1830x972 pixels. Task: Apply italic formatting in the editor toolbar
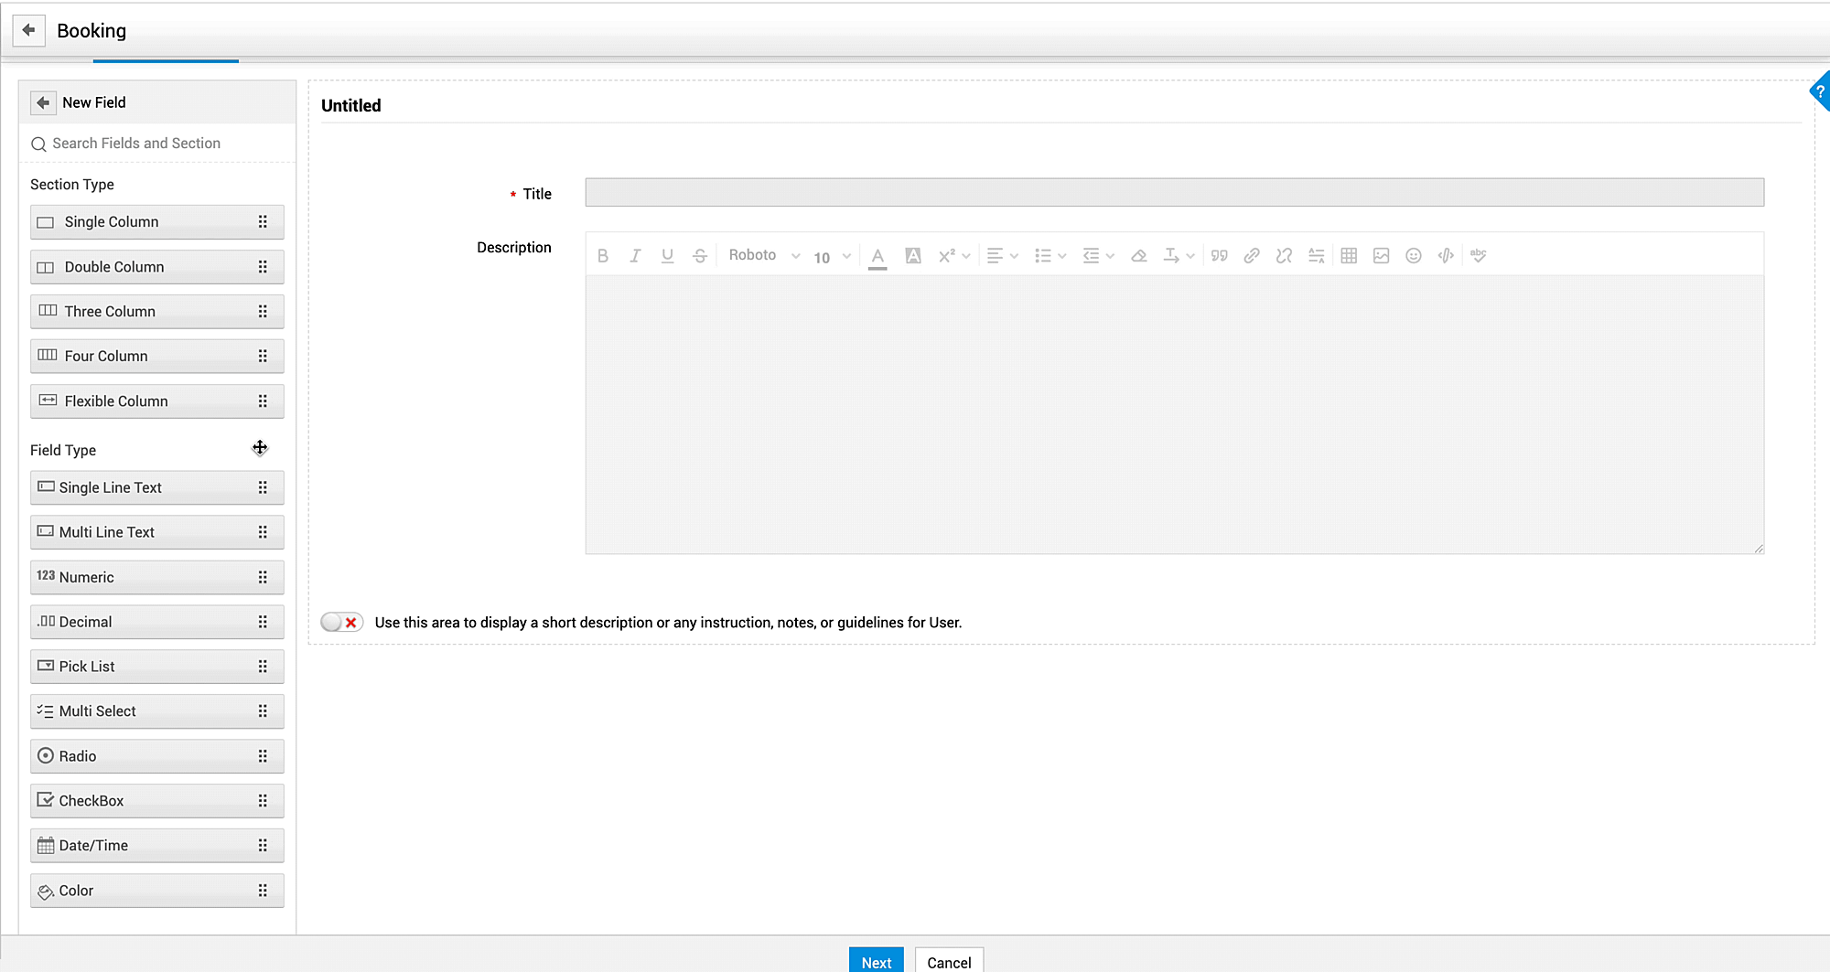pyautogui.click(x=635, y=255)
